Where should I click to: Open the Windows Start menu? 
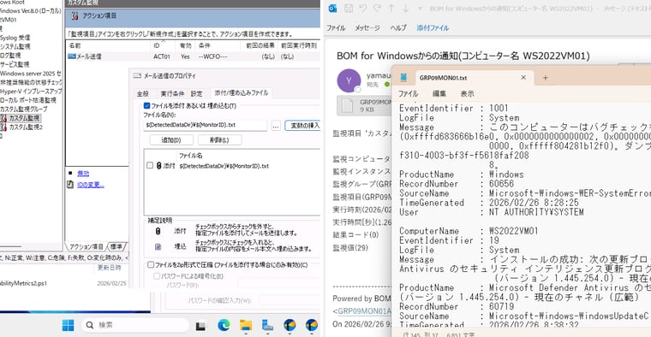tap(68, 325)
